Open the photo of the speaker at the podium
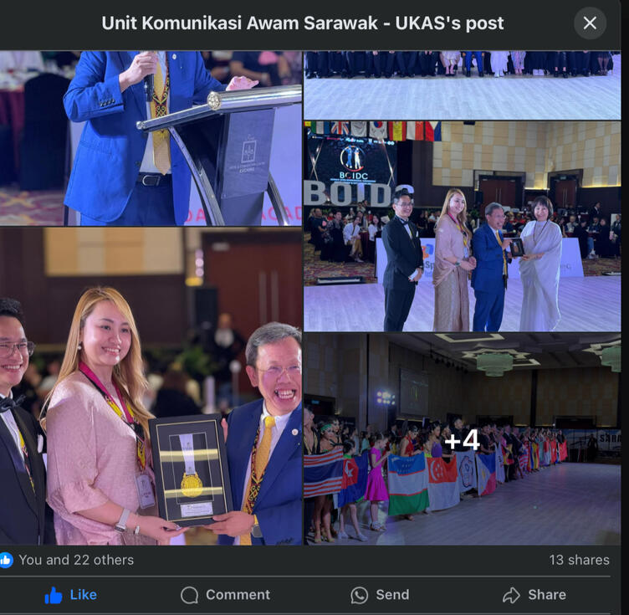Image resolution: width=629 pixels, height=615 pixels. tap(151, 138)
